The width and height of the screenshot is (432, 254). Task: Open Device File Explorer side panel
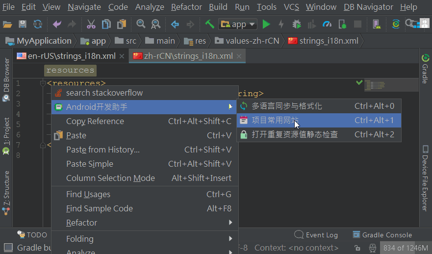(425, 178)
